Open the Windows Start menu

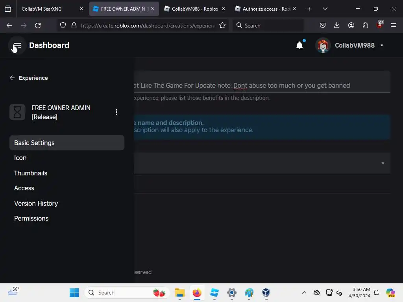[x=74, y=293]
